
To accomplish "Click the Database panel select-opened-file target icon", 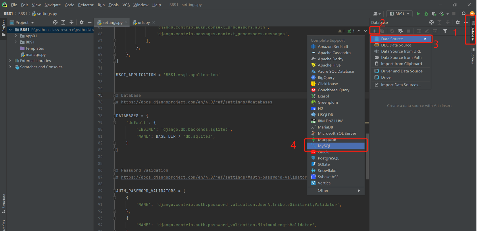I will [431, 22].
